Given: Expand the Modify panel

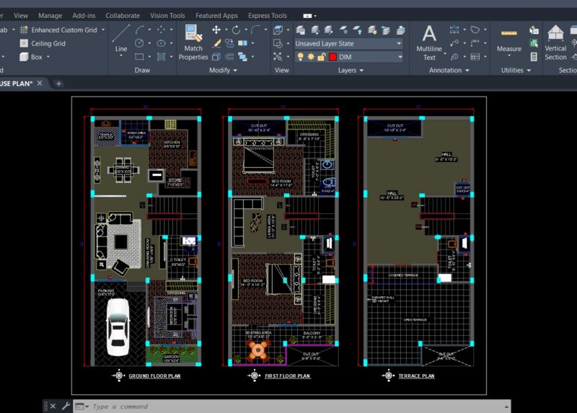Looking at the screenshot, I should pyautogui.click(x=223, y=70).
